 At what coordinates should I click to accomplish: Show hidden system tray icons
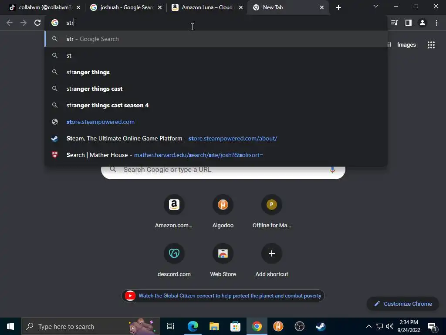pos(368,326)
